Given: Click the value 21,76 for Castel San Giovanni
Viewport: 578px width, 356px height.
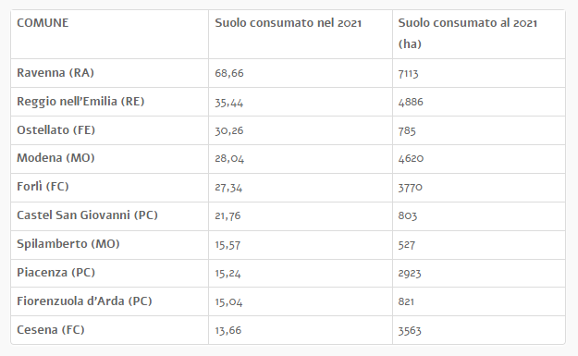Looking at the screenshot, I should tap(228, 215).
